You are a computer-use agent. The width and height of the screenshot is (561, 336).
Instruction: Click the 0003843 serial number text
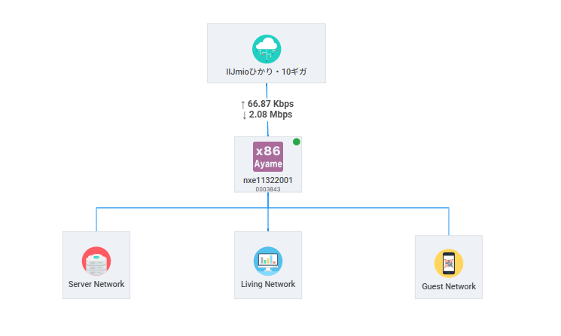click(x=267, y=189)
